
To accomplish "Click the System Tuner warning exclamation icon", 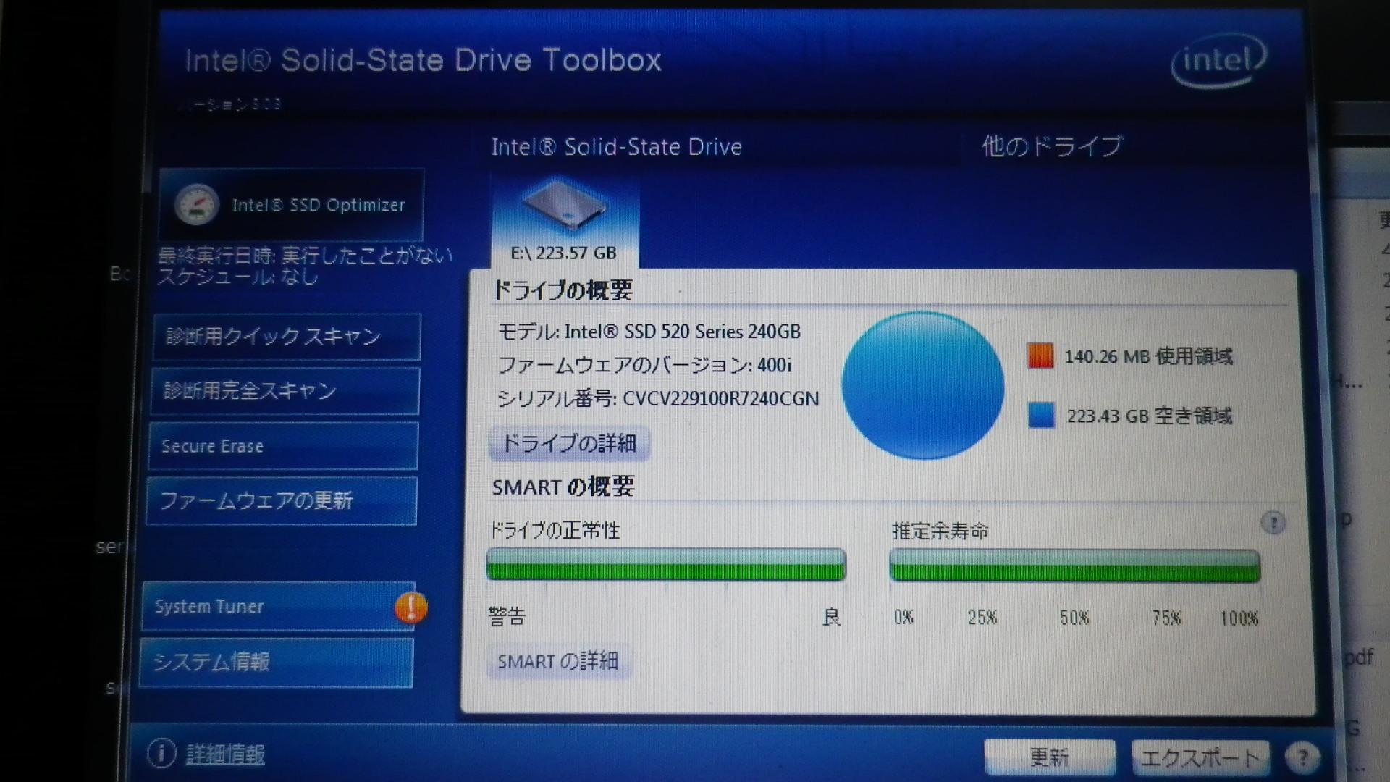I will (x=410, y=607).
